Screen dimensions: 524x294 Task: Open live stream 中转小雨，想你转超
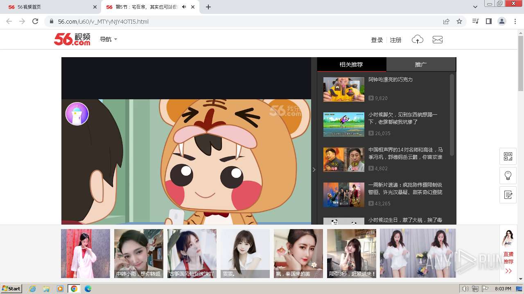(139, 254)
